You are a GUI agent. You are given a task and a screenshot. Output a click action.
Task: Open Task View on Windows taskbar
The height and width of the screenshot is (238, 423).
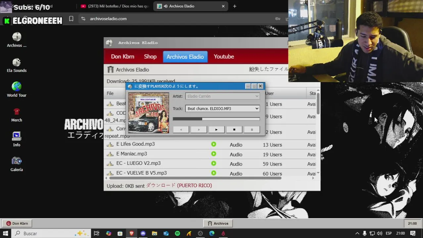coord(96,233)
